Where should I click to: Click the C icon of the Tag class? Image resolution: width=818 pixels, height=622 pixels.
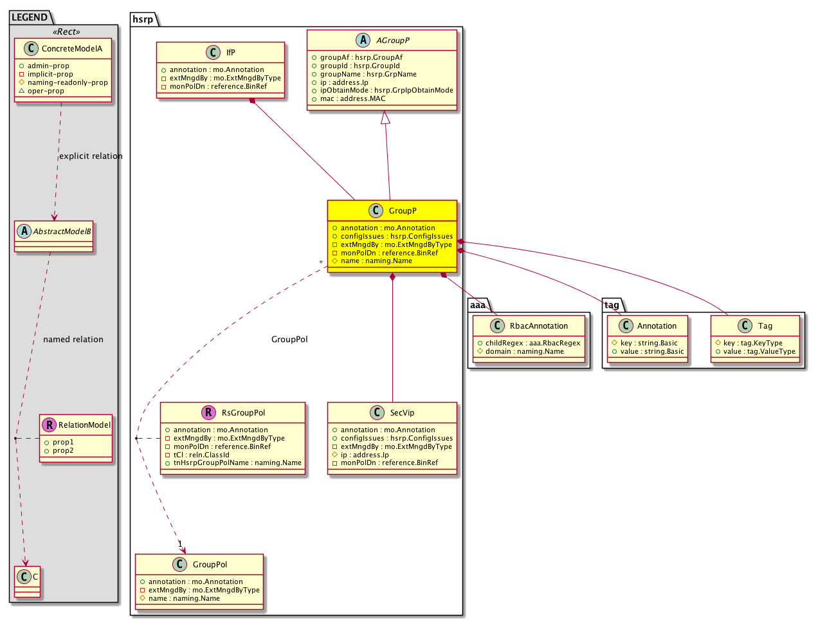[x=745, y=326]
